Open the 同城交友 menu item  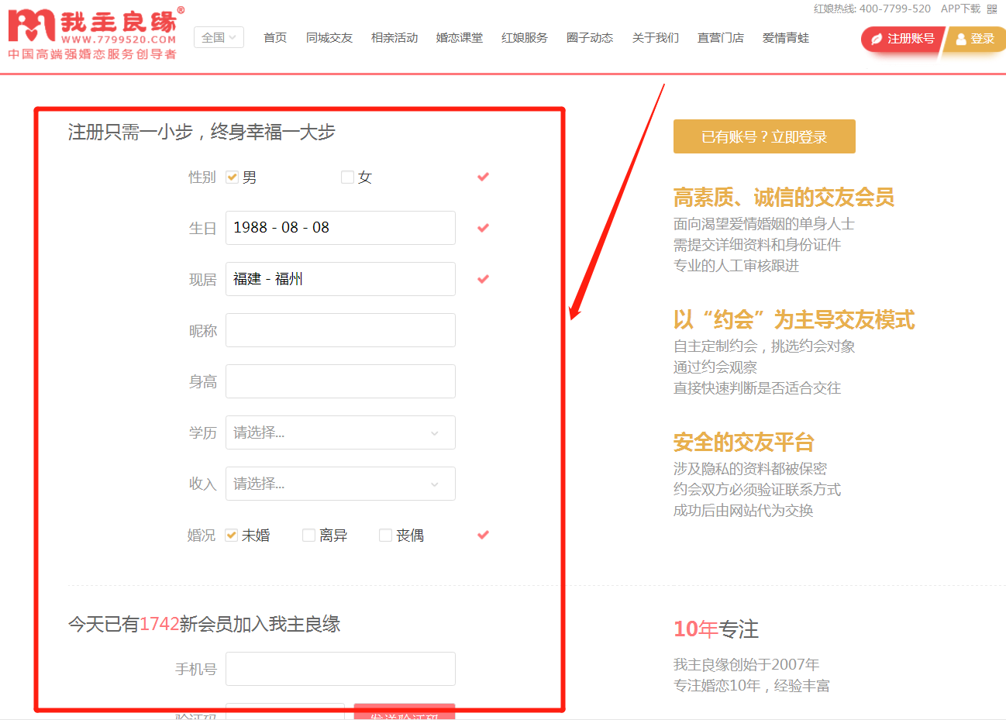click(x=329, y=37)
